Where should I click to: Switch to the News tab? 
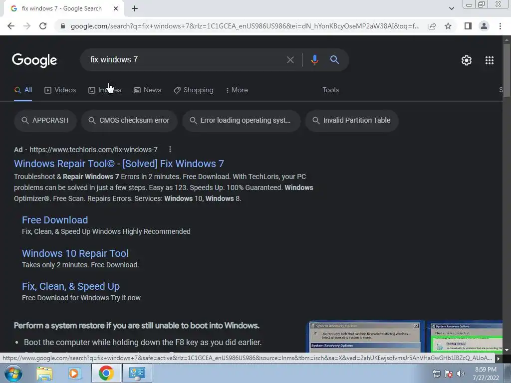(x=147, y=90)
